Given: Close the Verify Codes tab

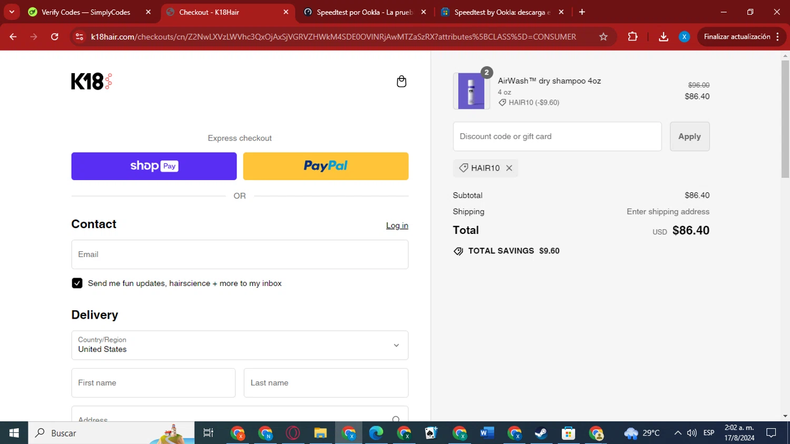Looking at the screenshot, I should 148,12.
